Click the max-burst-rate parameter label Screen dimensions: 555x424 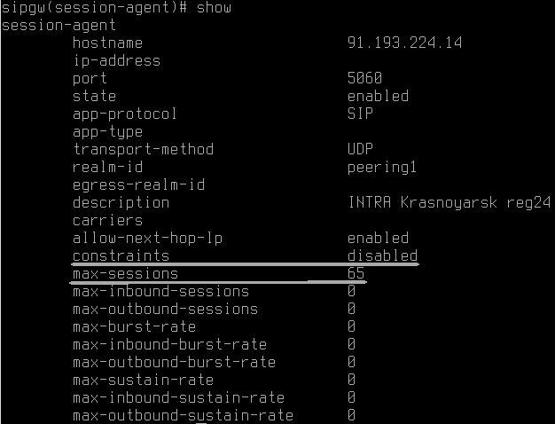coord(135,326)
